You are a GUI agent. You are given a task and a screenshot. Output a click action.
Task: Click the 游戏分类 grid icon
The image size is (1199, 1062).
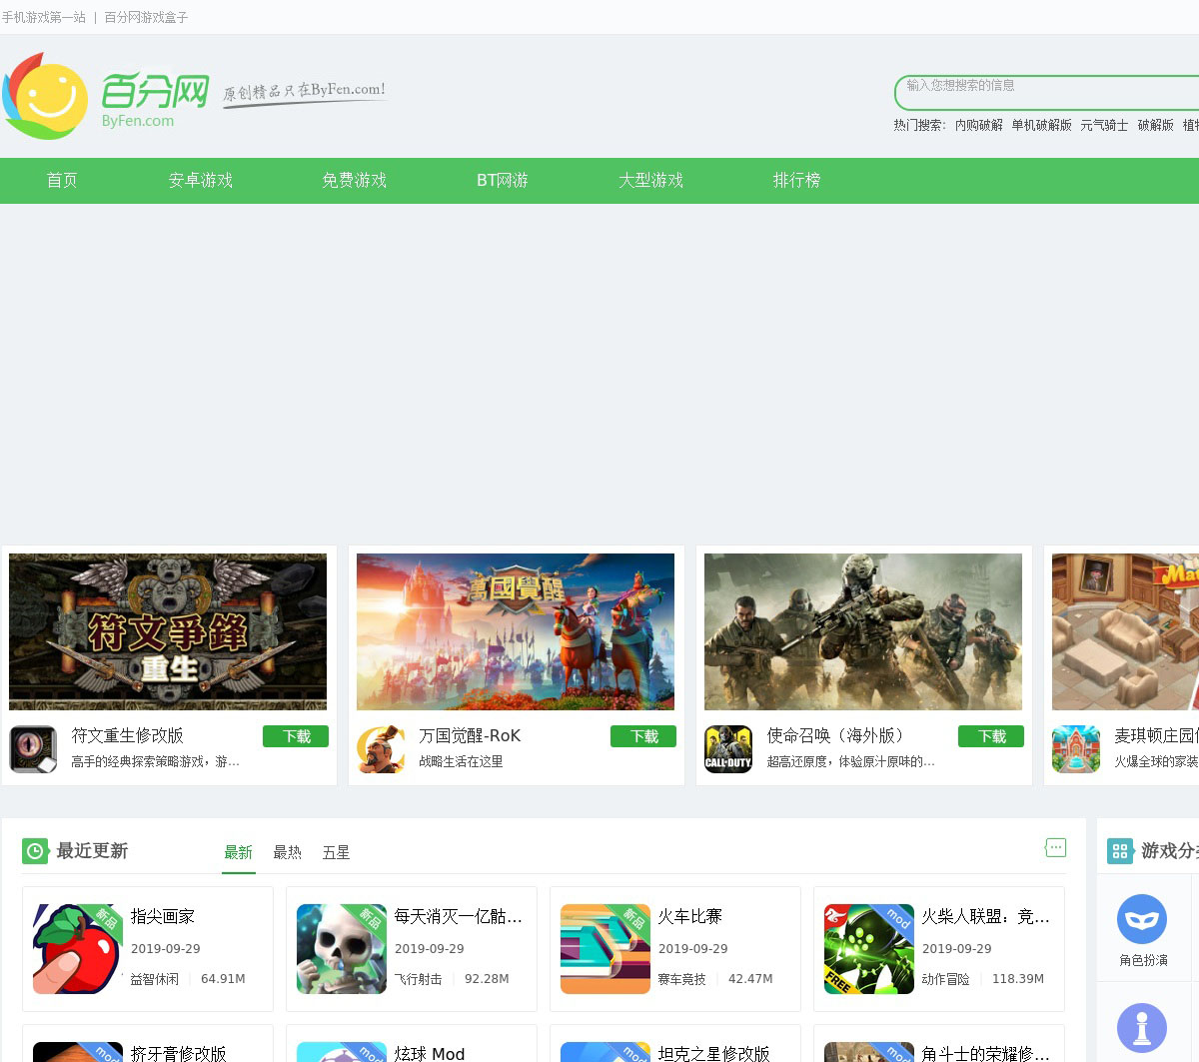click(1120, 851)
